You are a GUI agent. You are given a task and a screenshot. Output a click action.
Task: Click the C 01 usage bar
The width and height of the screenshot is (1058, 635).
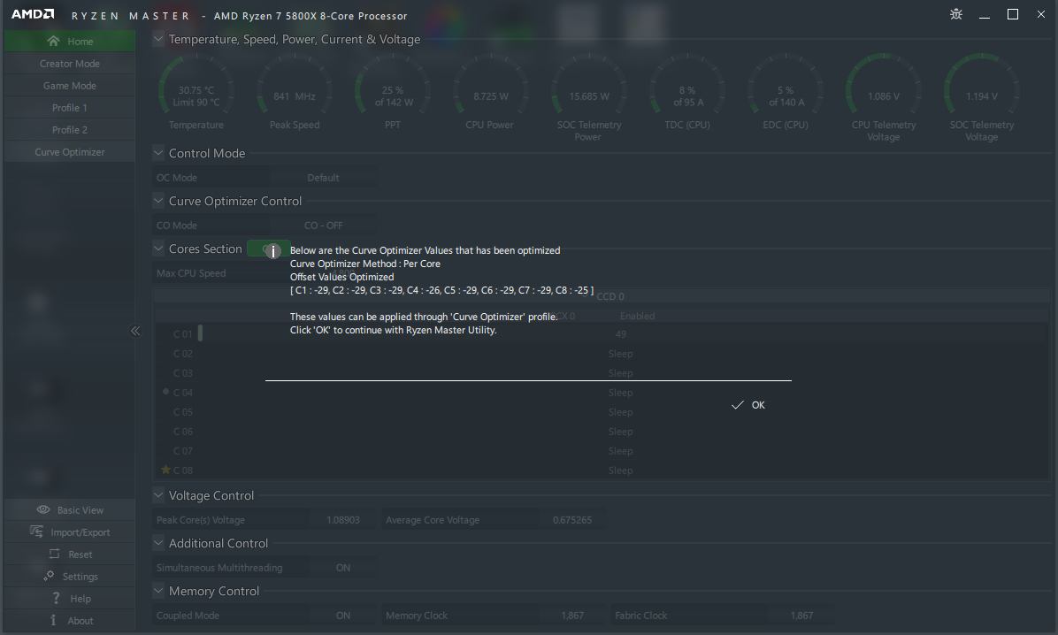click(x=200, y=333)
